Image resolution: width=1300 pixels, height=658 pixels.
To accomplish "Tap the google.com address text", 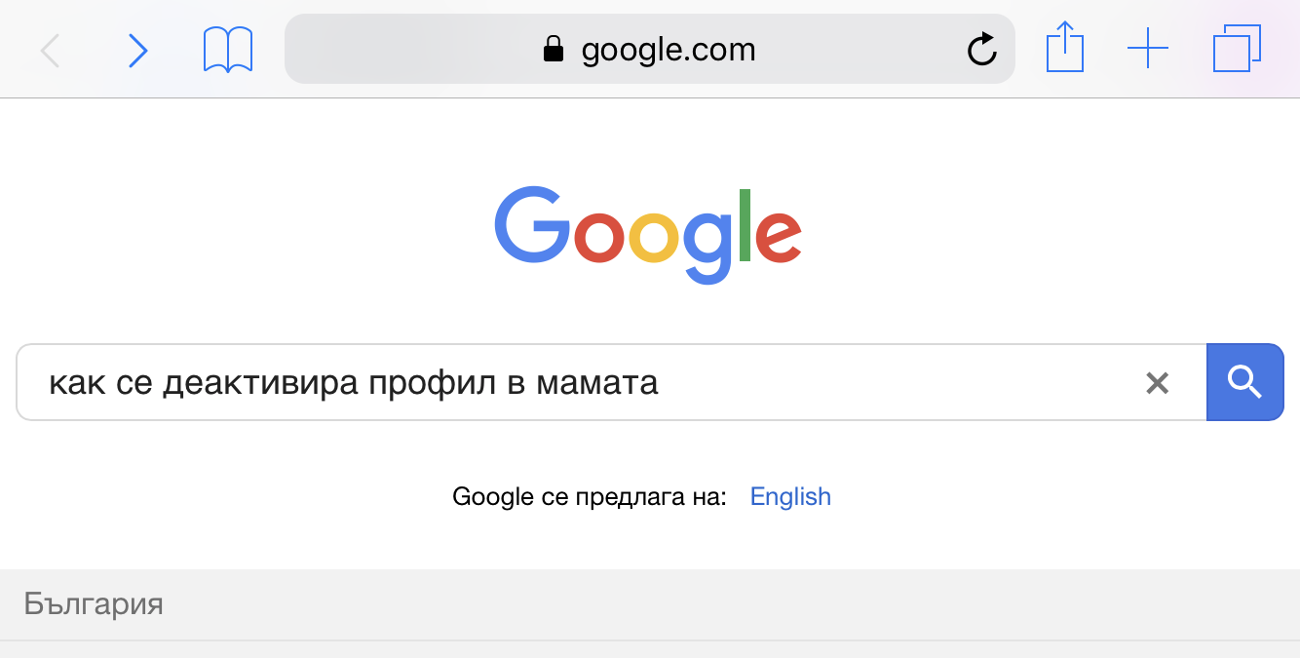I will [x=669, y=50].
